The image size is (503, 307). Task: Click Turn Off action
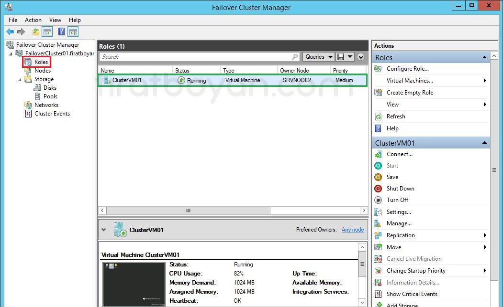point(397,200)
